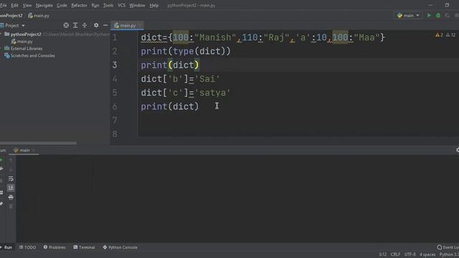The image size is (459, 258).
Task: Click the 'satya' string in line 5
Action: (212, 92)
